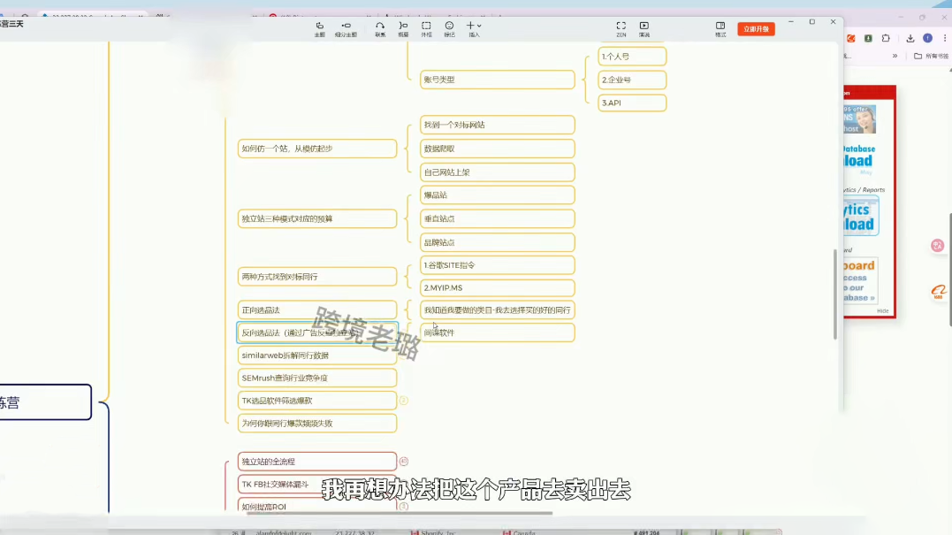Open the 标记 marker icon
Screen dimensions: 952x535
pos(449,28)
